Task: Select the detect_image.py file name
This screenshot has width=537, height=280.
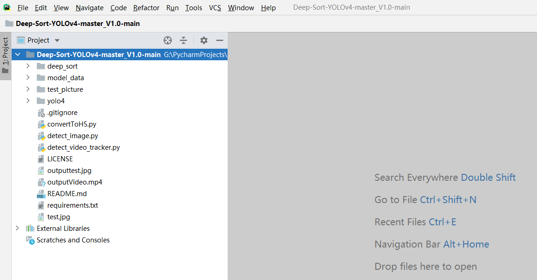Action: [72, 136]
